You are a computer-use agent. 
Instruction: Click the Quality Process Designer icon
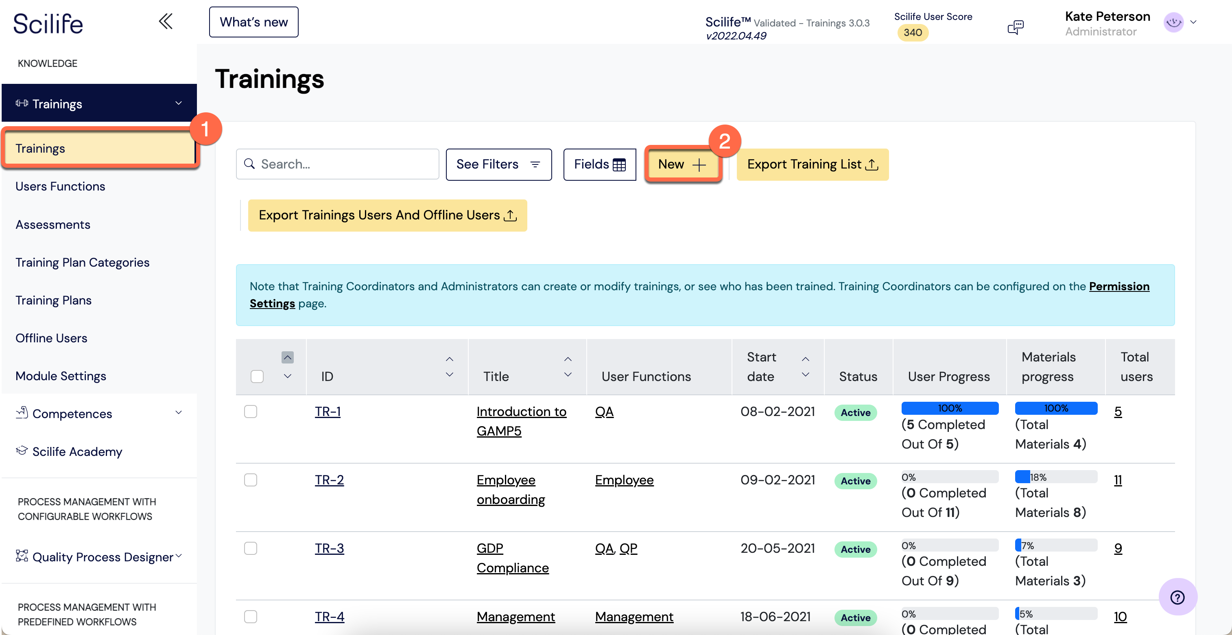[x=22, y=556]
